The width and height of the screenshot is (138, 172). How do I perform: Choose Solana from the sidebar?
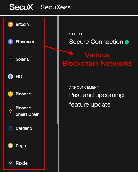tap(22, 59)
